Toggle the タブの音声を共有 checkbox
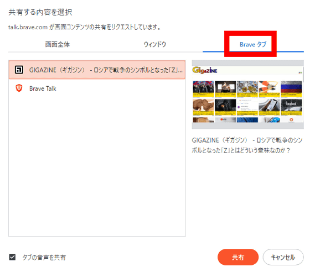This screenshot has height=272, width=310. (12, 257)
